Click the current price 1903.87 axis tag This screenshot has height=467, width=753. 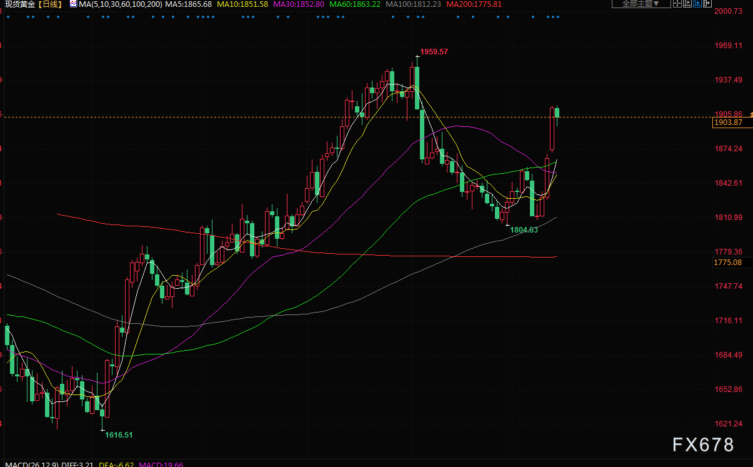click(727, 123)
